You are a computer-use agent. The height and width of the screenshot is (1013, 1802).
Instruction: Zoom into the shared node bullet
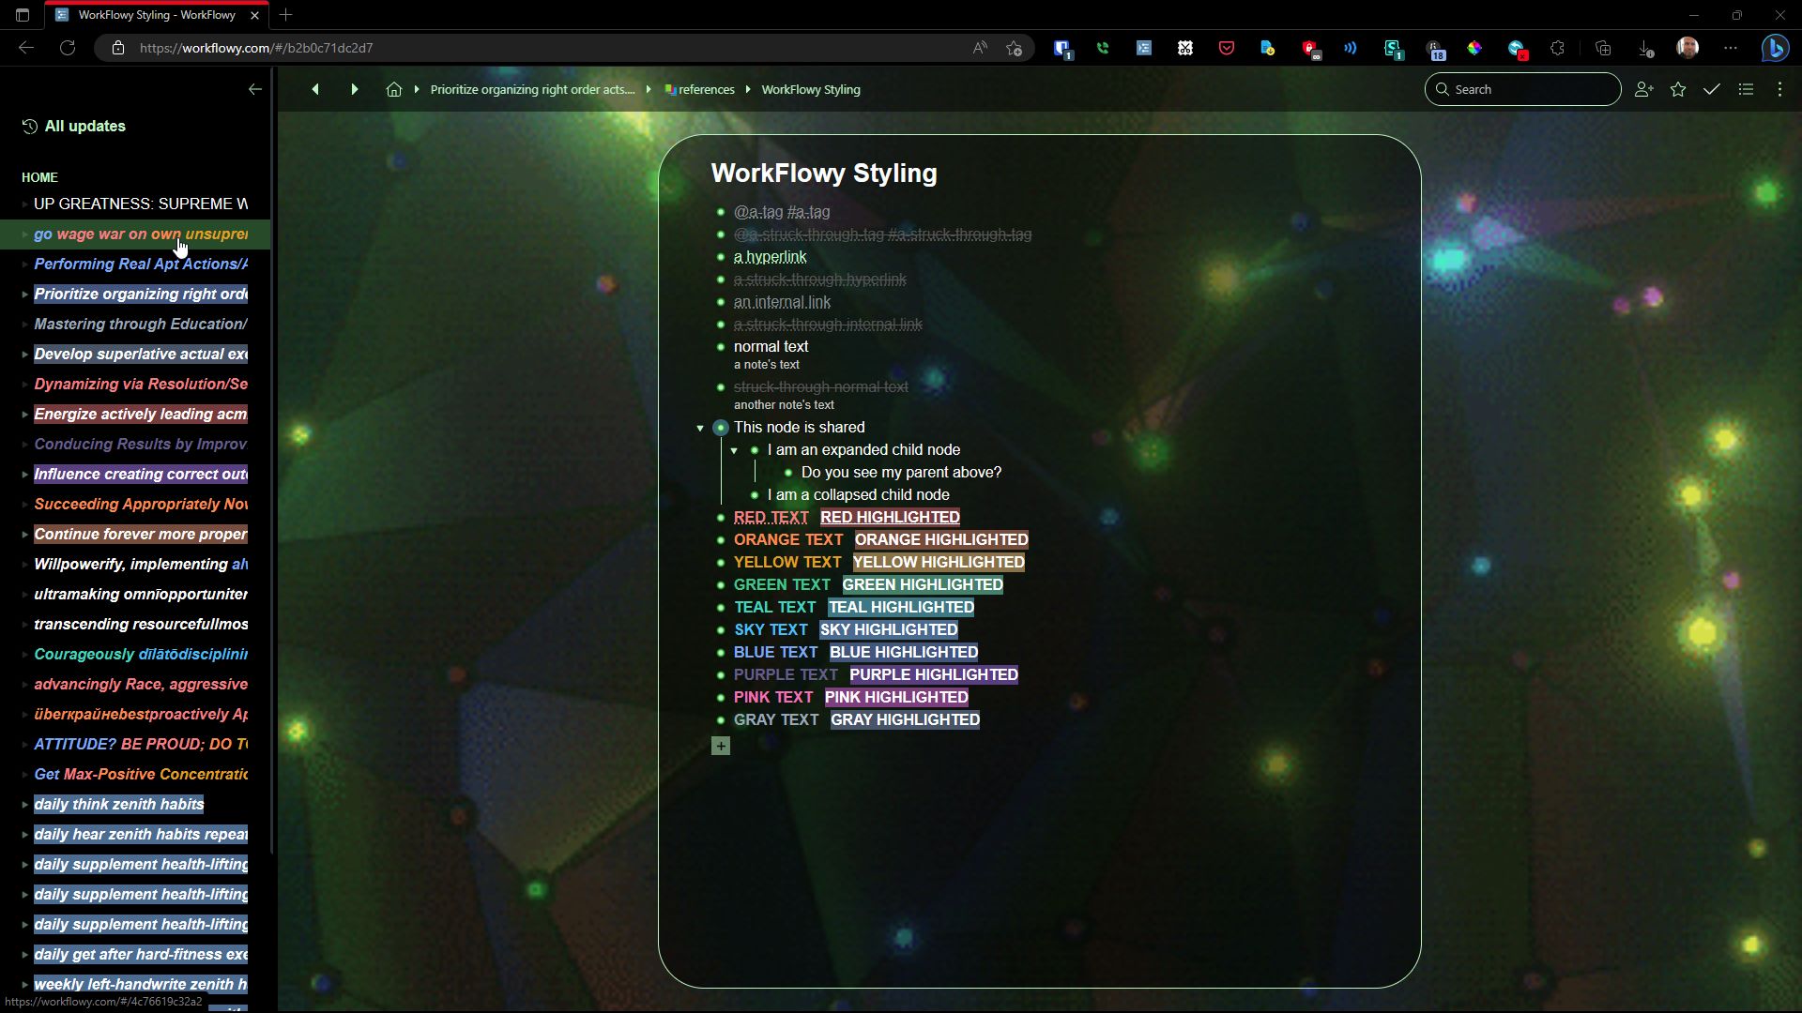point(721,428)
